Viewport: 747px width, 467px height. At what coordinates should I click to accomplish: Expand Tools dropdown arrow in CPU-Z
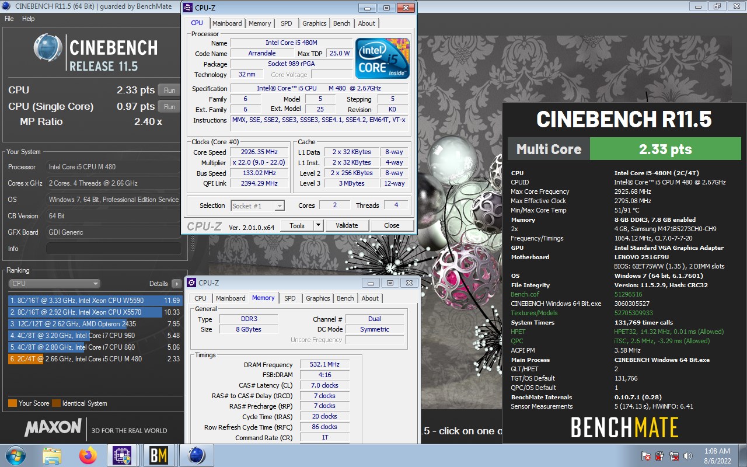pos(318,225)
